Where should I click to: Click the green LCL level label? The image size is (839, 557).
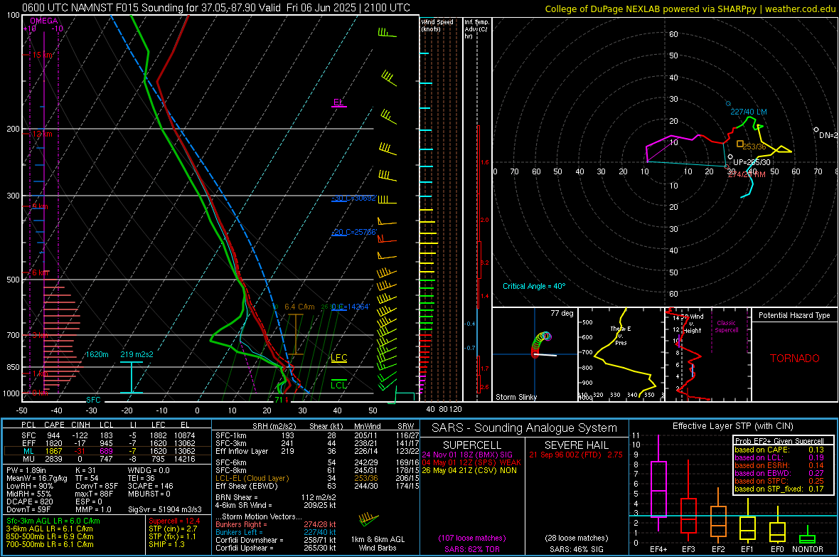click(338, 385)
